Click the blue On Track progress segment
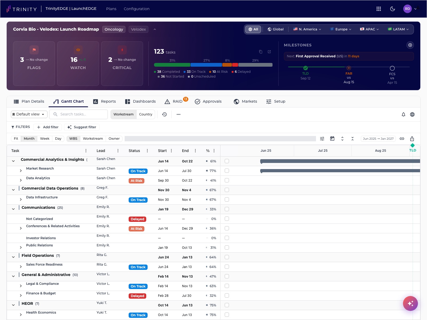The height and width of the screenshot is (320, 427). [206, 65]
